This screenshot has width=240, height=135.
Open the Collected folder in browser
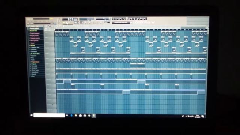[x=34, y=49]
